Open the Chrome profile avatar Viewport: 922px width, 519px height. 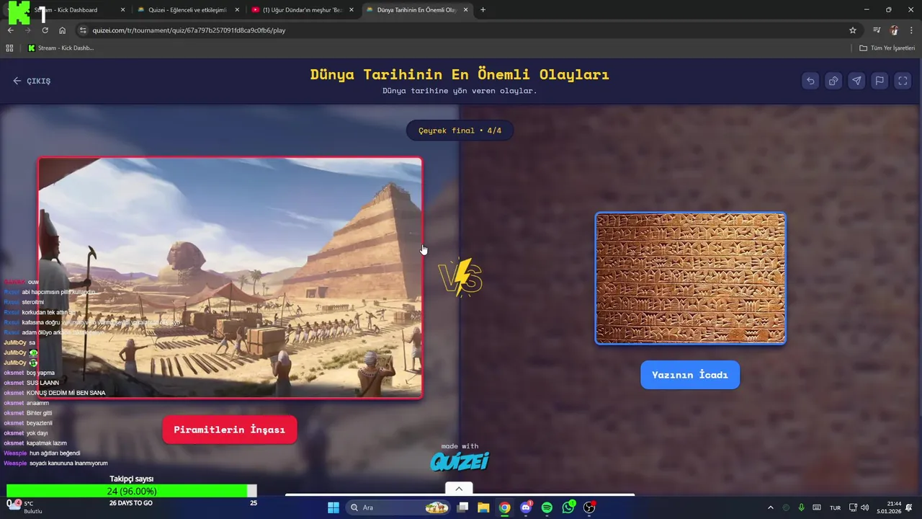pyautogui.click(x=894, y=30)
